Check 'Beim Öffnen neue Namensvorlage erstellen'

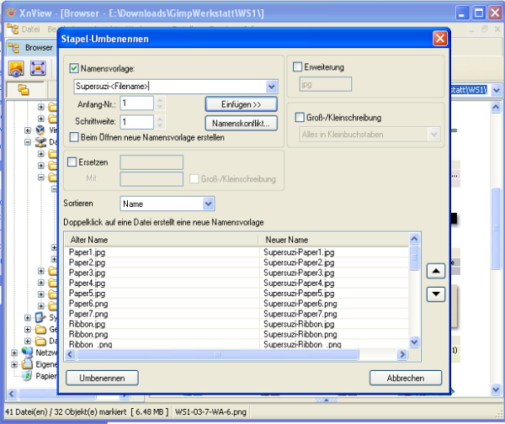pos(74,137)
